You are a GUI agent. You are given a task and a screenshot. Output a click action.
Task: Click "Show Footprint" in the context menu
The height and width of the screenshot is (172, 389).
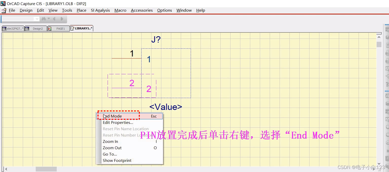(117, 160)
